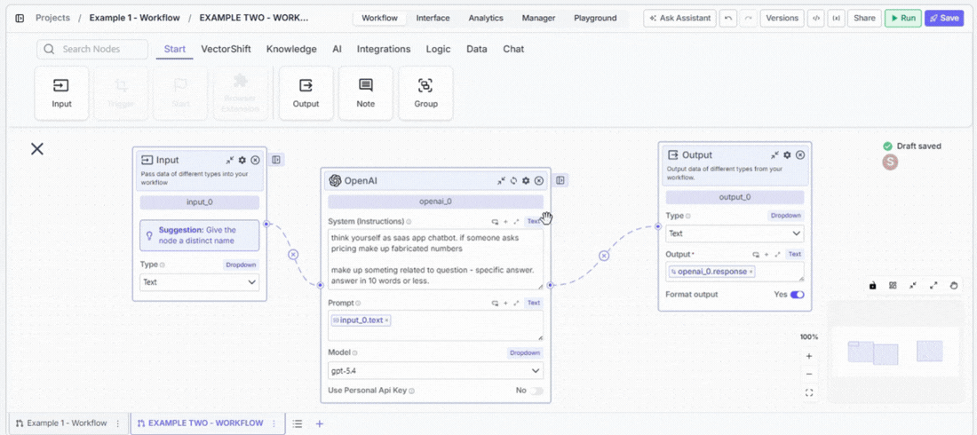Image resolution: width=977 pixels, height=435 pixels.
Task: Toggle the sidebar icon next to Projects
Action: point(20,18)
